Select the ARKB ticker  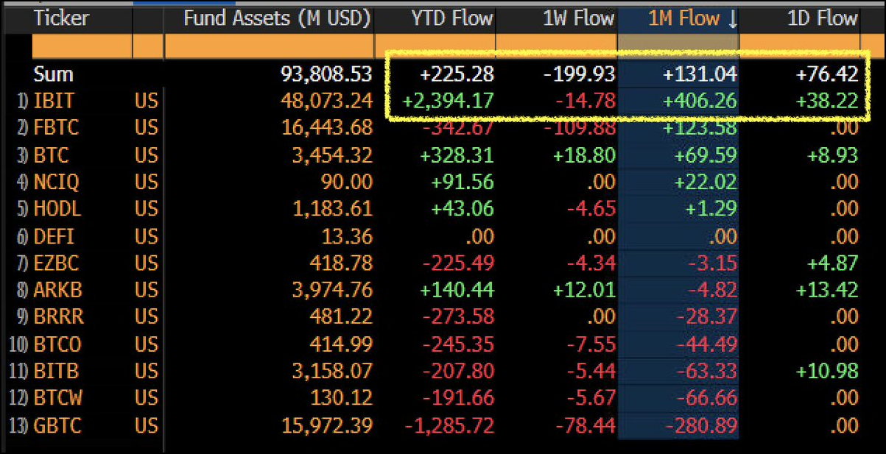pos(57,290)
